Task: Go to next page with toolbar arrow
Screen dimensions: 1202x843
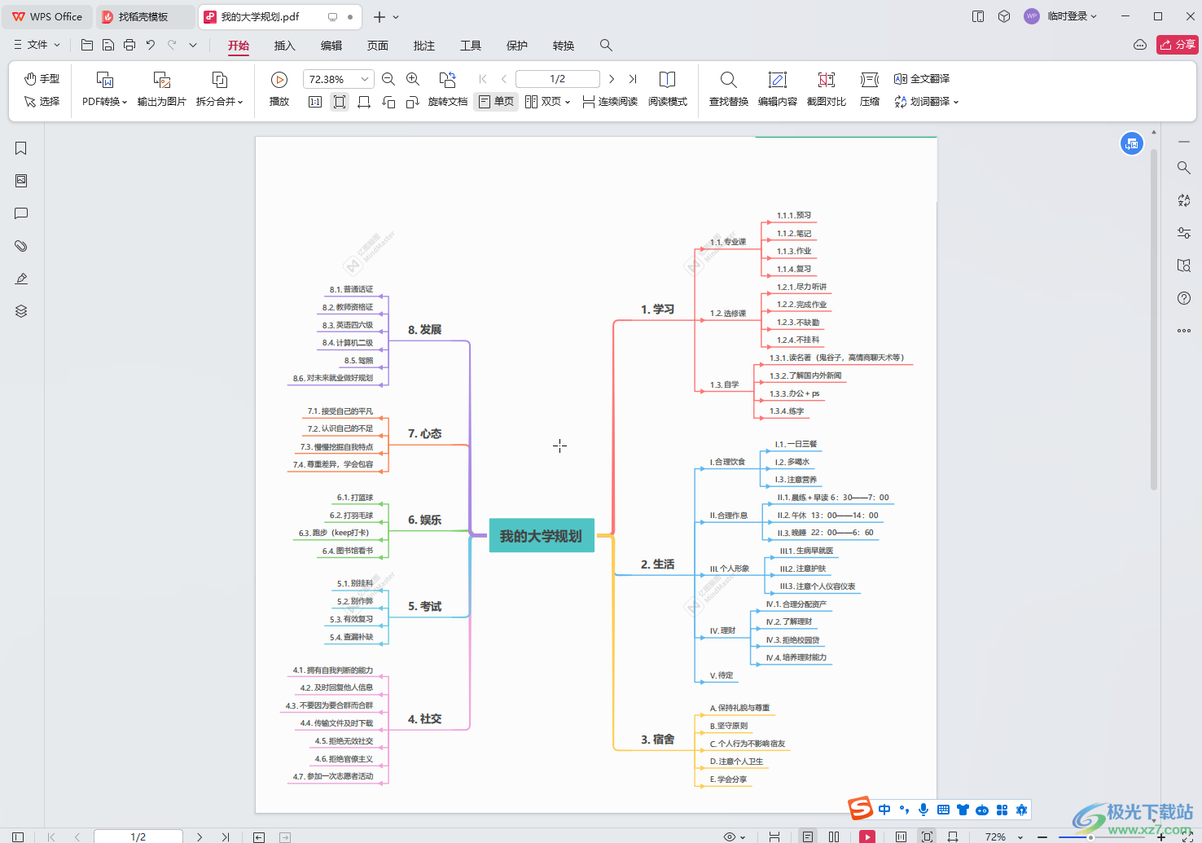Action: 612,79
